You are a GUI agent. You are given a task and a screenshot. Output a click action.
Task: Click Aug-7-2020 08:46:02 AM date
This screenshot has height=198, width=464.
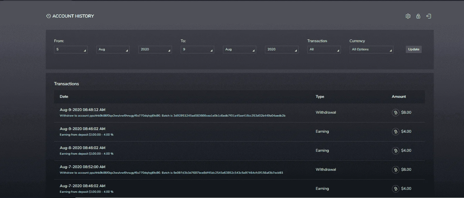(83, 186)
